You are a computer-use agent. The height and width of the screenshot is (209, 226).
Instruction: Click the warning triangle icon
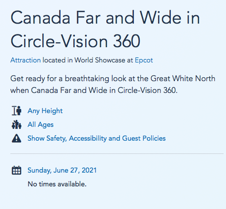(x=16, y=138)
